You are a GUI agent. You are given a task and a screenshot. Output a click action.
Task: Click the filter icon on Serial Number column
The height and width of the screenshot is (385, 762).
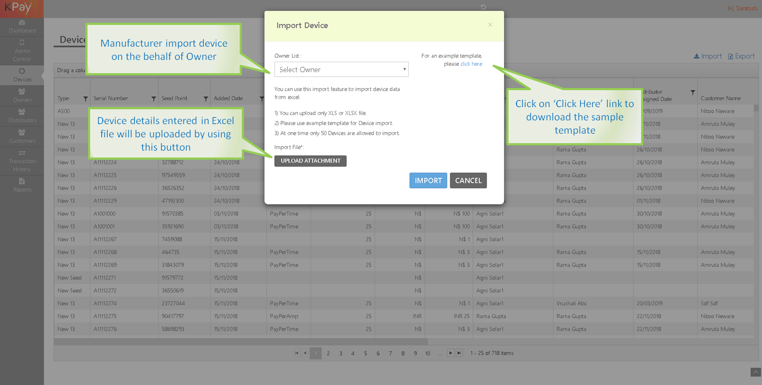pyautogui.click(x=154, y=99)
